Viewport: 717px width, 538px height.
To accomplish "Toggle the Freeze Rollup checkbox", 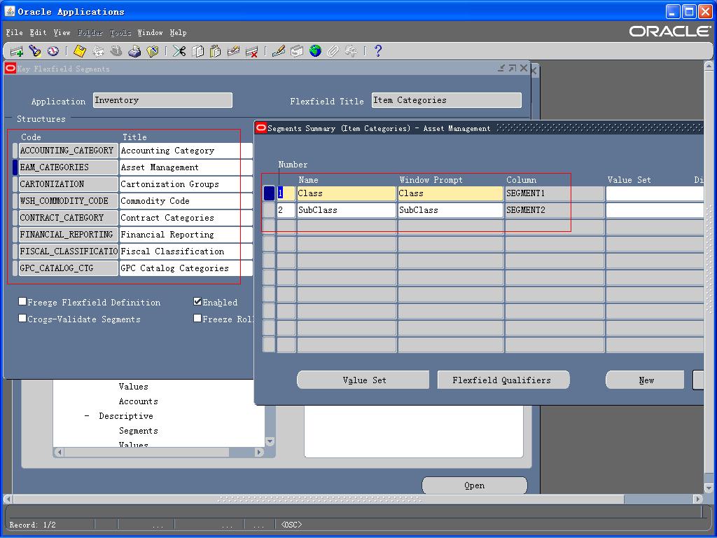I will pos(197,318).
